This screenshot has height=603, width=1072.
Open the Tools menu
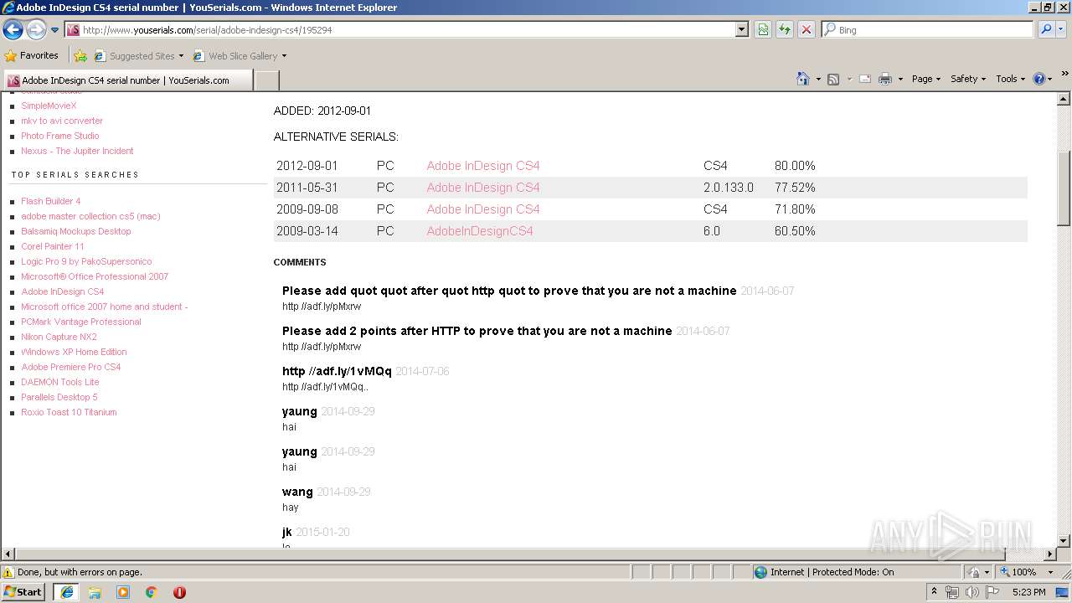[x=1010, y=79]
